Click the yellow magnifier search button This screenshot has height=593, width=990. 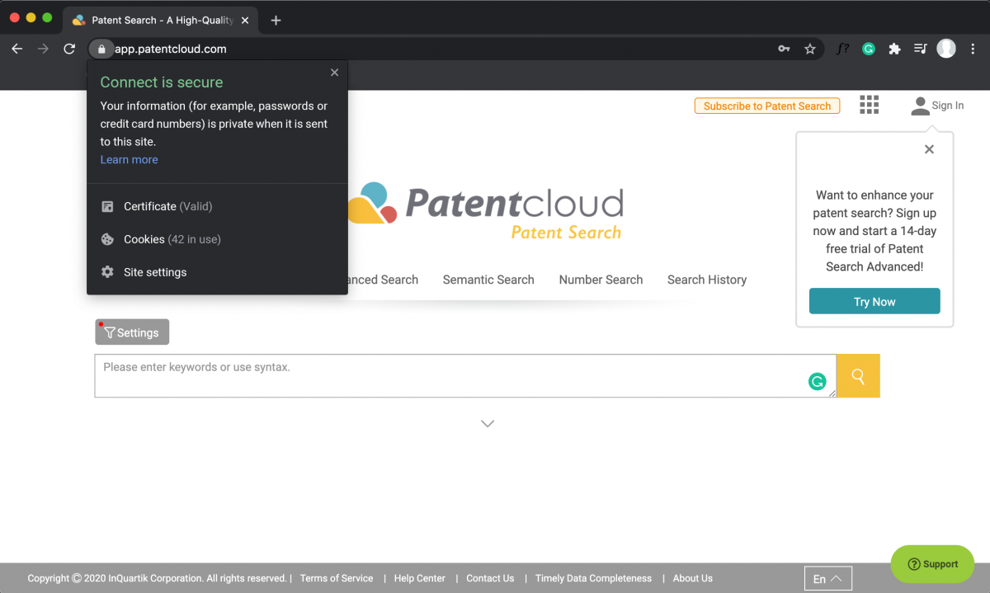tap(858, 376)
